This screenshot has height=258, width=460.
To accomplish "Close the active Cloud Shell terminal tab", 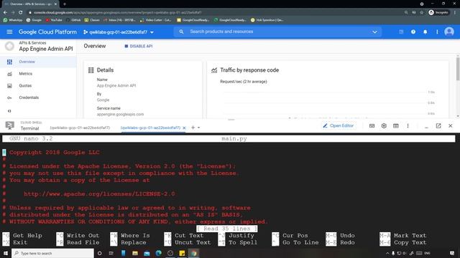I will coord(184,128).
